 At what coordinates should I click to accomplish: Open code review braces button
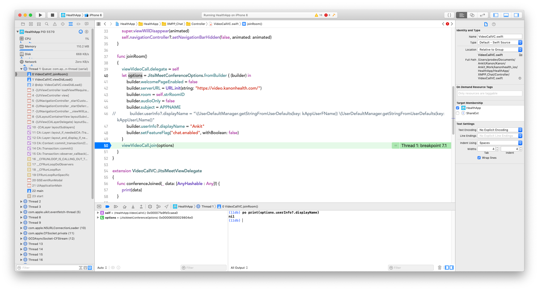449,15
